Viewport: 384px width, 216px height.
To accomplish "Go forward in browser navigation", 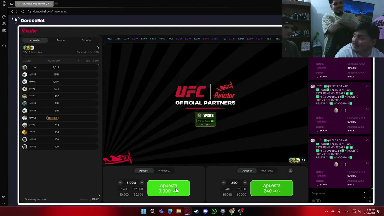I will pyautogui.click(x=17, y=11).
